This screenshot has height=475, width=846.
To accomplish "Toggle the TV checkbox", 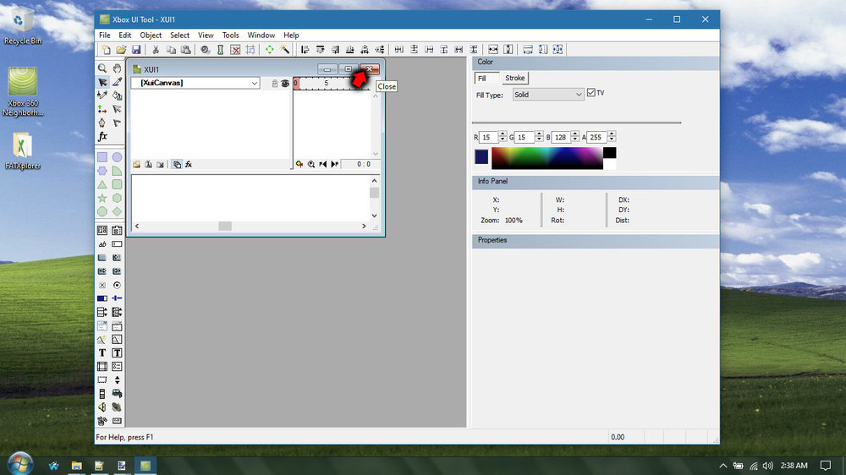I will pyautogui.click(x=591, y=93).
